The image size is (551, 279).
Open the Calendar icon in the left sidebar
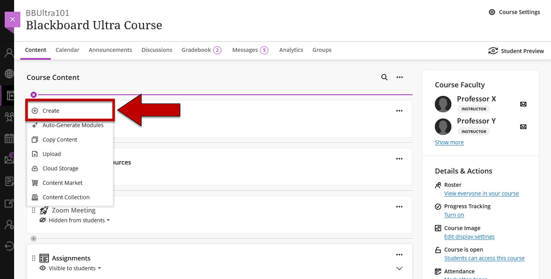(x=9, y=138)
